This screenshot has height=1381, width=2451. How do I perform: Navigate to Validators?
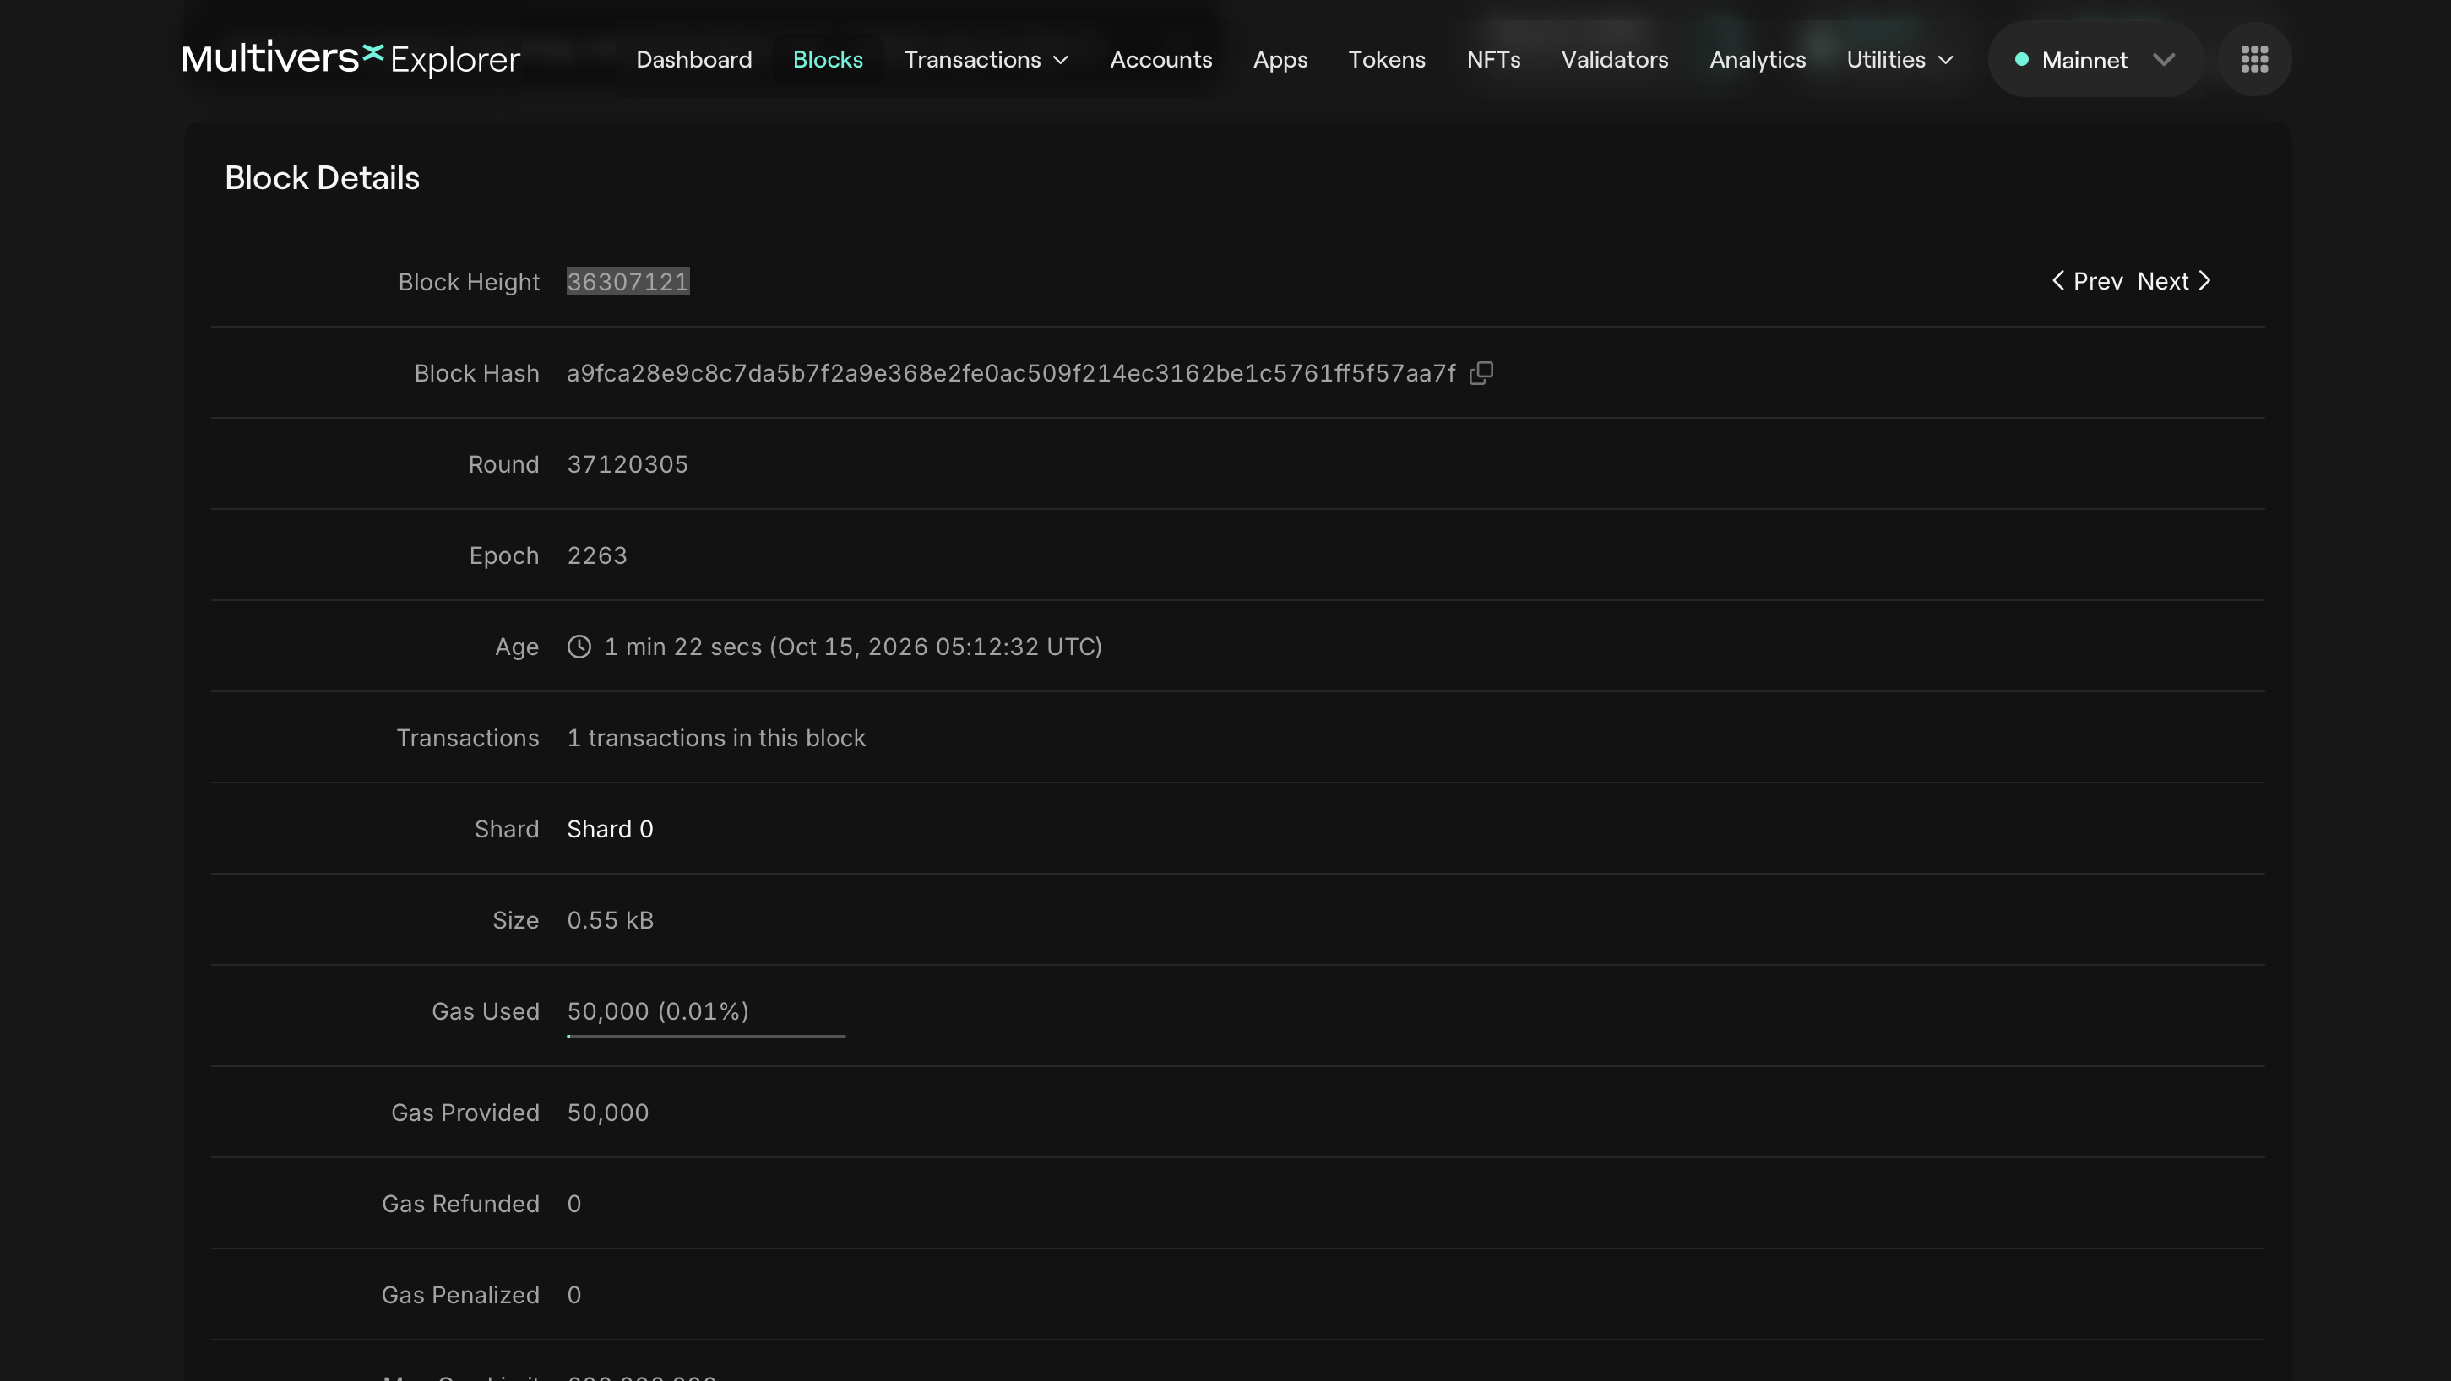(1615, 59)
